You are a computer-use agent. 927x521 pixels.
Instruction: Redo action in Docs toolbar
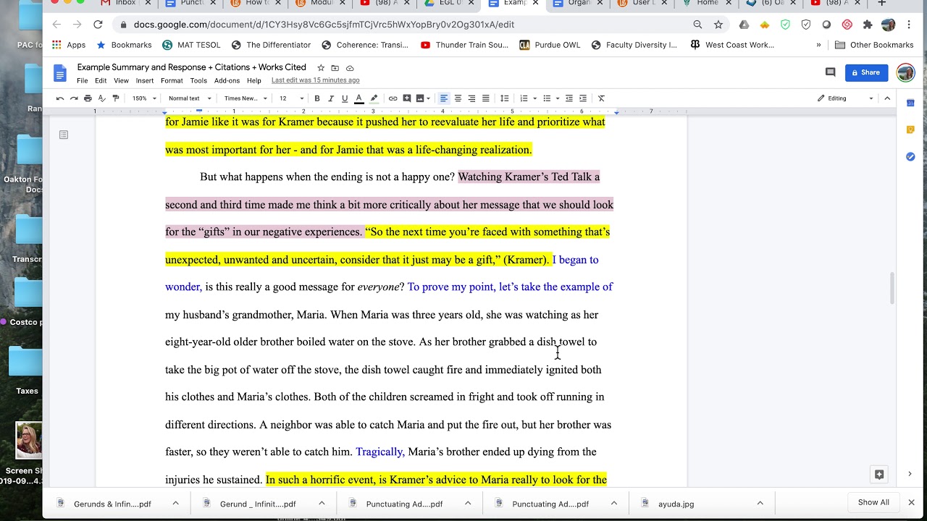tap(74, 98)
